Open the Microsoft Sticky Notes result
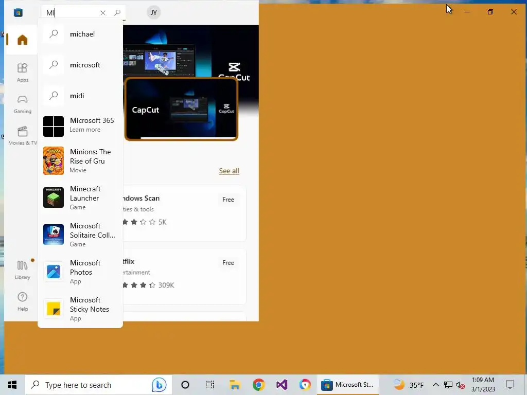 pos(80,309)
